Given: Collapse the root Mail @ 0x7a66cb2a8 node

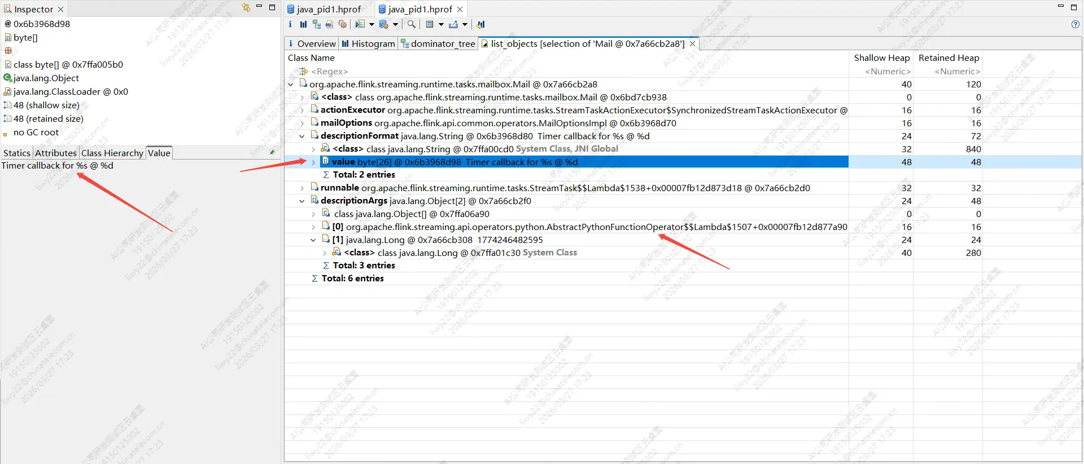Looking at the screenshot, I should (x=291, y=85).
